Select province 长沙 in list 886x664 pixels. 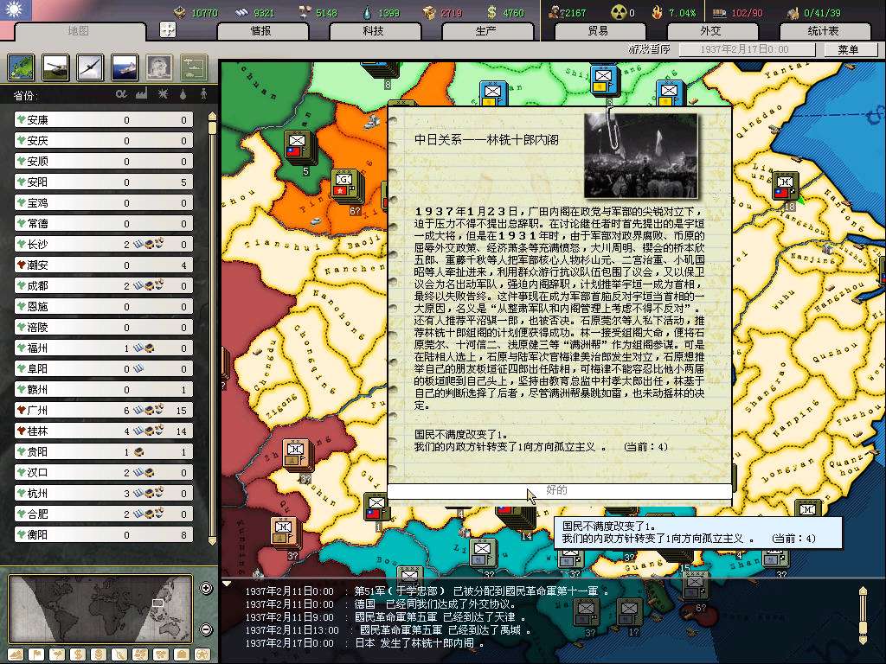tap(104, 245)
